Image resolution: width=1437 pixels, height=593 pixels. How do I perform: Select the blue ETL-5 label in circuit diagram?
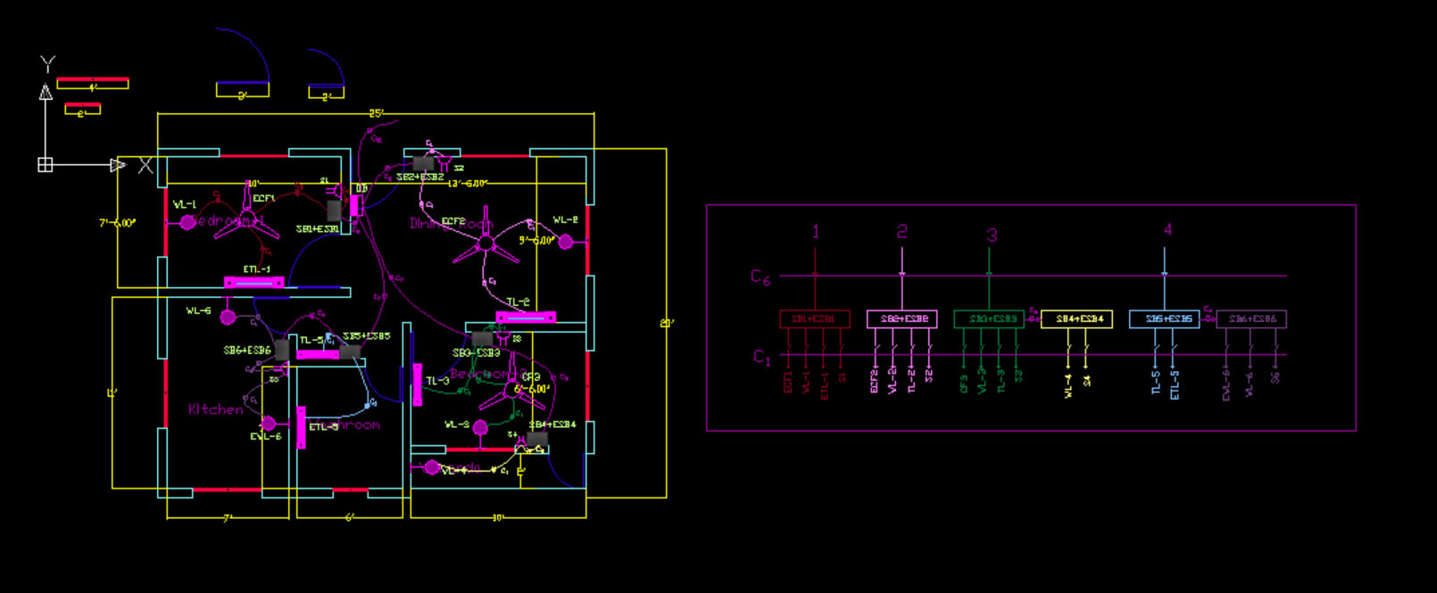[x=1175, y=385]
